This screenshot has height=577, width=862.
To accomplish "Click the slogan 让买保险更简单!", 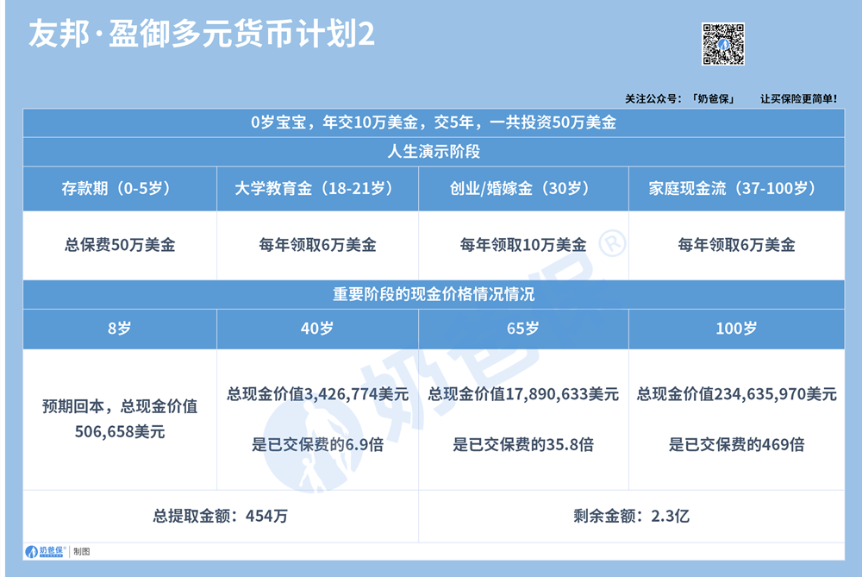I will tap(799, 98).
